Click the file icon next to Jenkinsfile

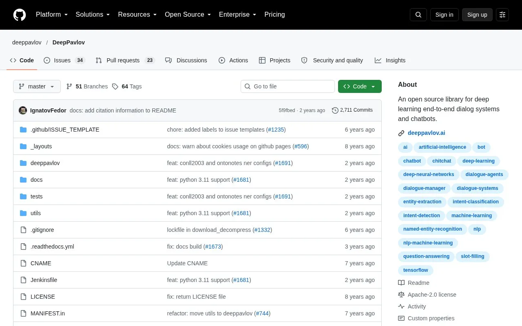23,280
